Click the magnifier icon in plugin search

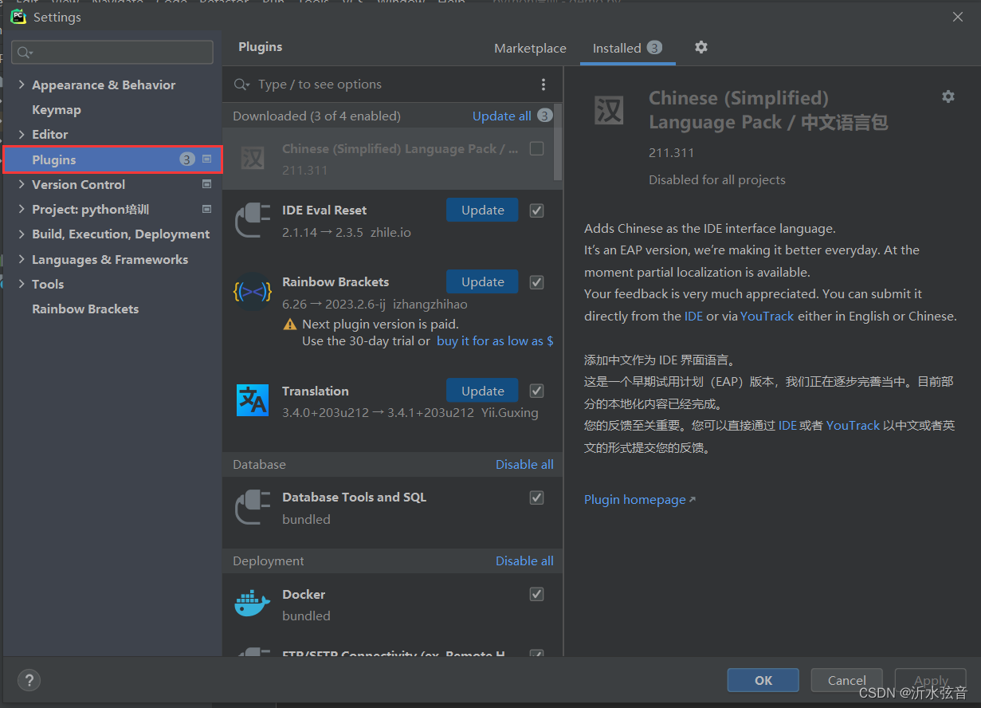coord(241,85)
